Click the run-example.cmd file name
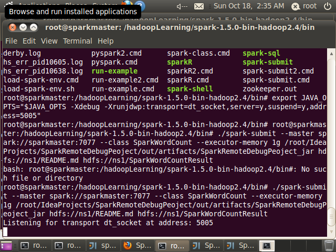This screenshot has width=336, height=252. [x=123, y=89]
